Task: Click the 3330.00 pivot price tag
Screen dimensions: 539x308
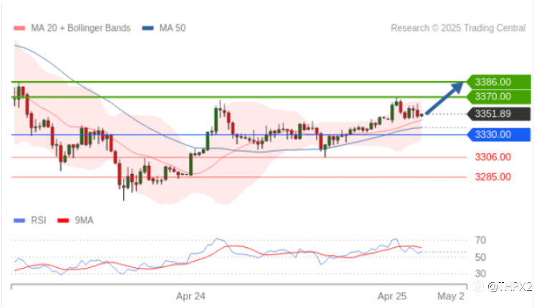Action: click(x=498, y=135)
